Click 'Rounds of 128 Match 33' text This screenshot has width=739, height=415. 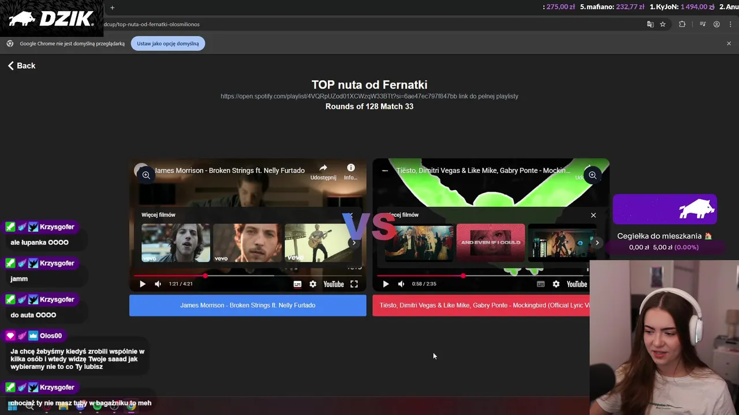pyautogui.click(x=369, y=107)
